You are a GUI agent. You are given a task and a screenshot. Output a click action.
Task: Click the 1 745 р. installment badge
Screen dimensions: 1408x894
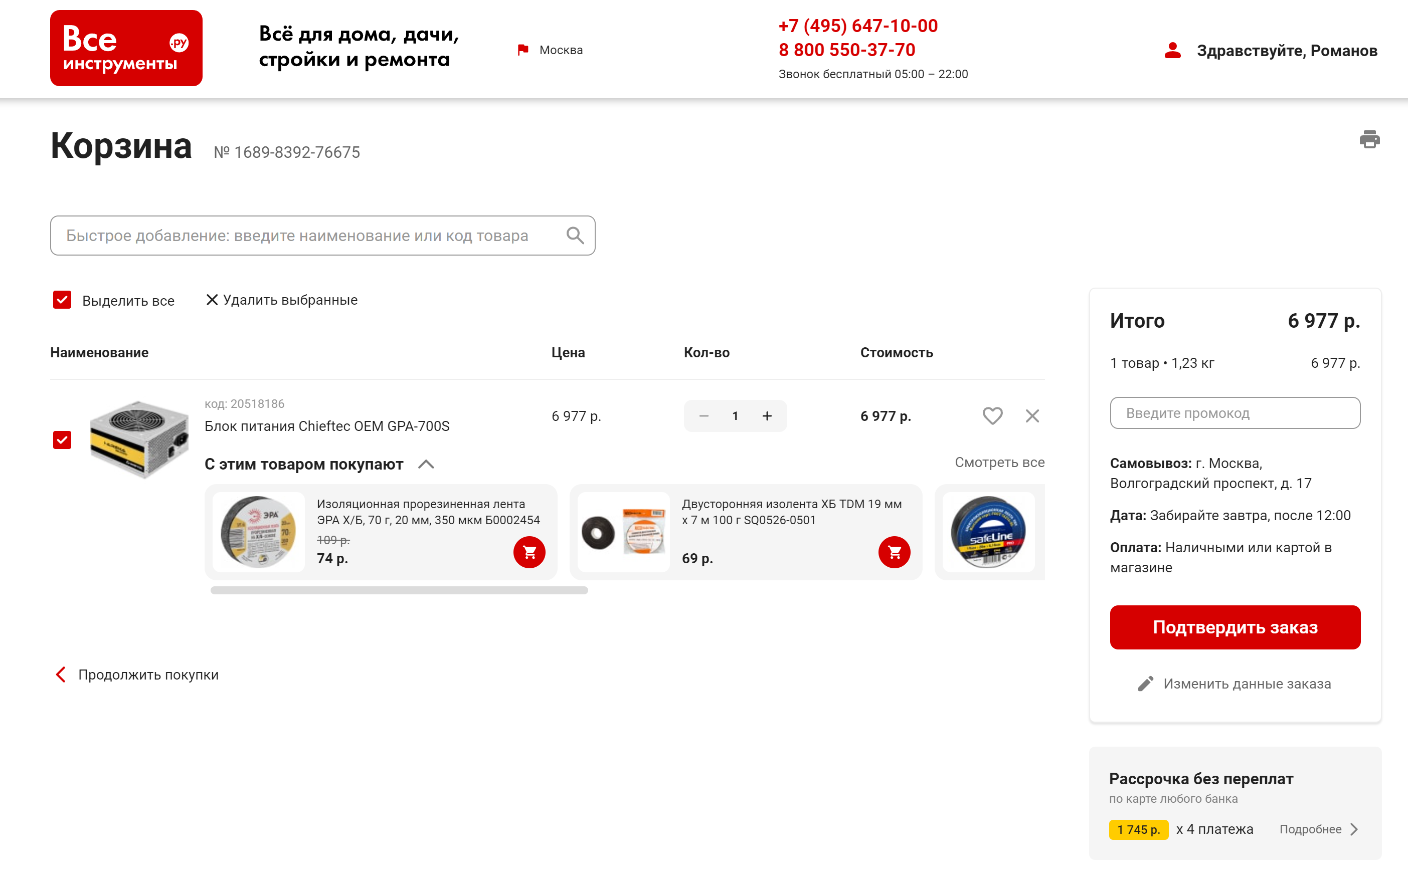coord(1138,829)
